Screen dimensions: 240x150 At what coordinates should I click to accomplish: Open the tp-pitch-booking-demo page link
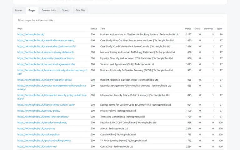44,140
